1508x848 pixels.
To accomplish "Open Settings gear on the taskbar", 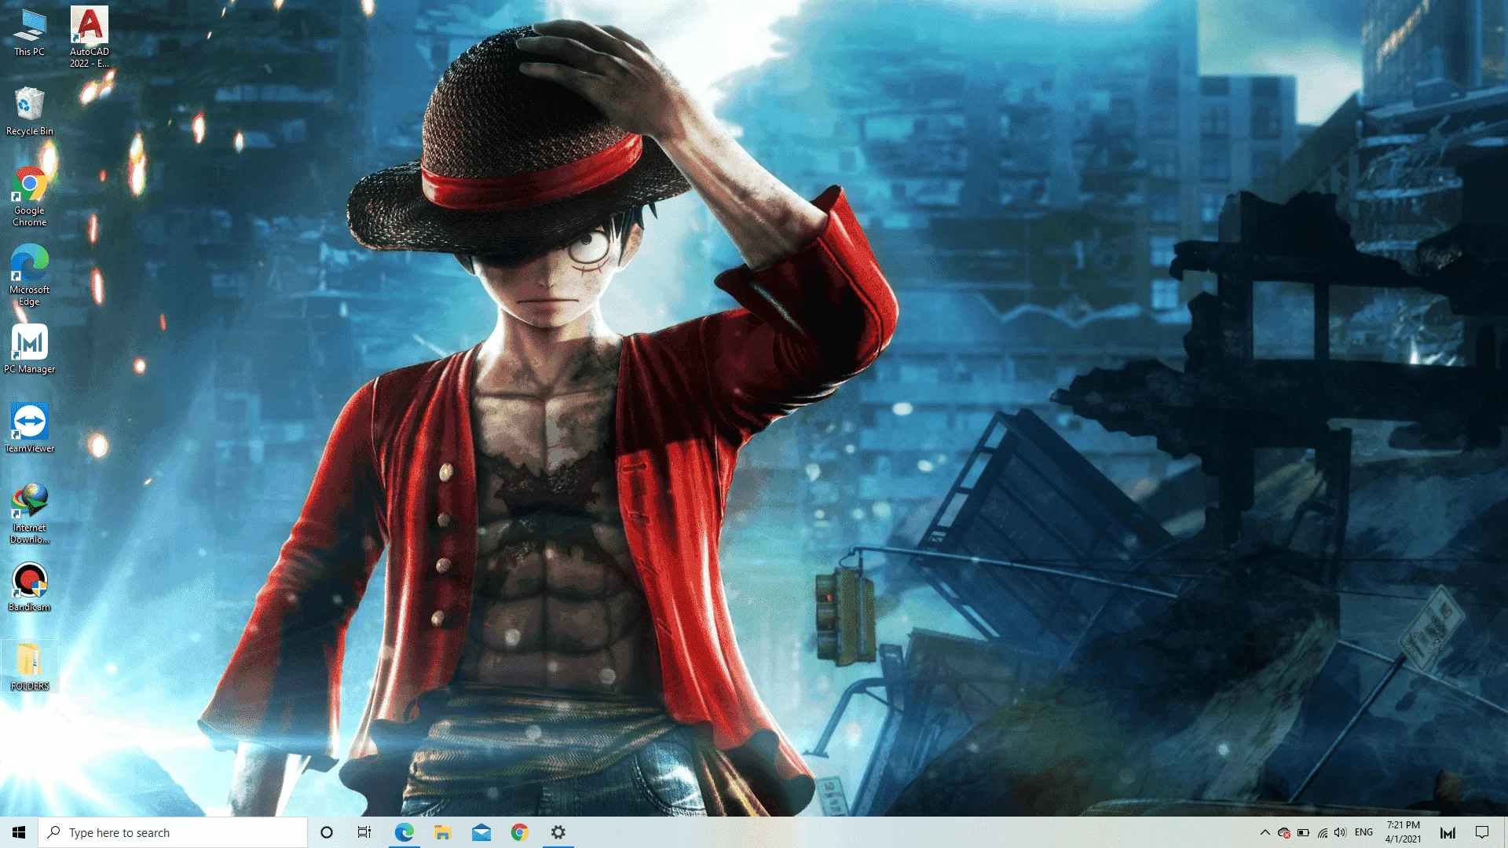I will point(558,832).
